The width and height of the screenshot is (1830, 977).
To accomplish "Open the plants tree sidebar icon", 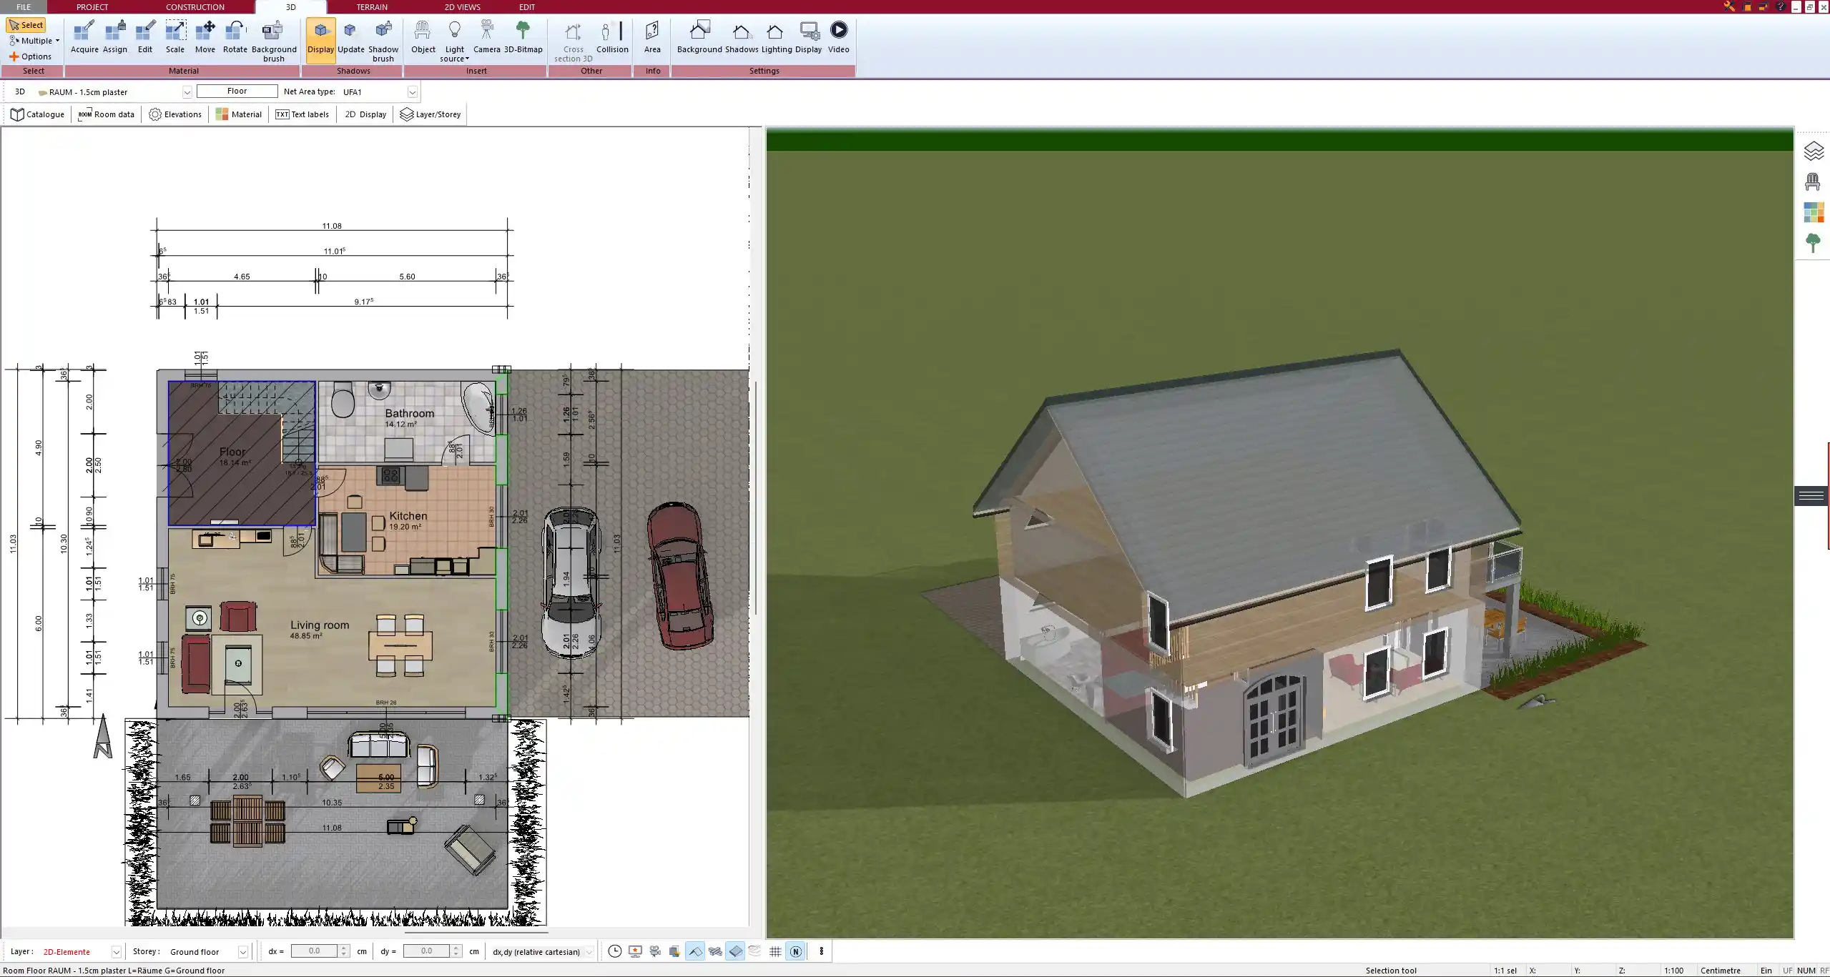I will (1812, 243).
